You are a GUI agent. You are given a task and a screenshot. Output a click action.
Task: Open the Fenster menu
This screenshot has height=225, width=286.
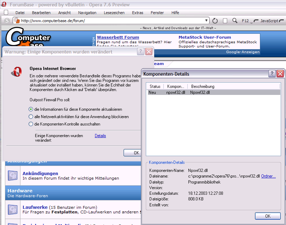pyautogui.click(x=157, y=13)
